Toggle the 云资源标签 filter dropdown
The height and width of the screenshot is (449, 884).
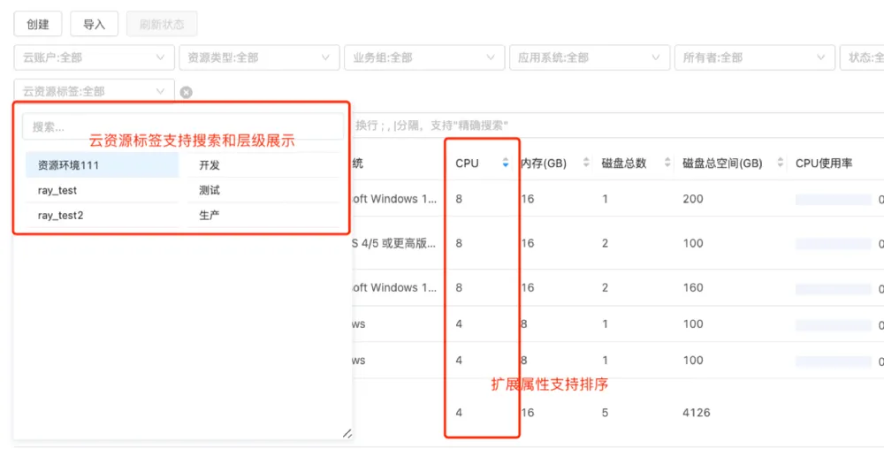click(95, 91)
